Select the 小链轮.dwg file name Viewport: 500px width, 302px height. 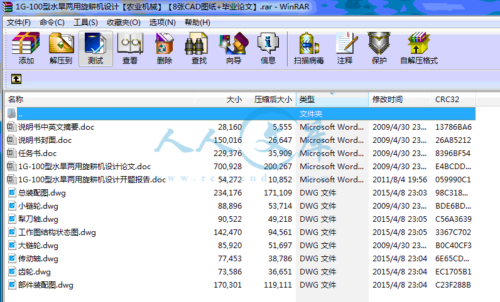pos(38,206)
